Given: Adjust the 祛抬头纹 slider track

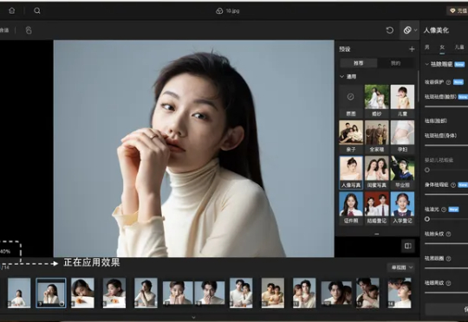Looking at the screenshot, I should coord(446,243).
